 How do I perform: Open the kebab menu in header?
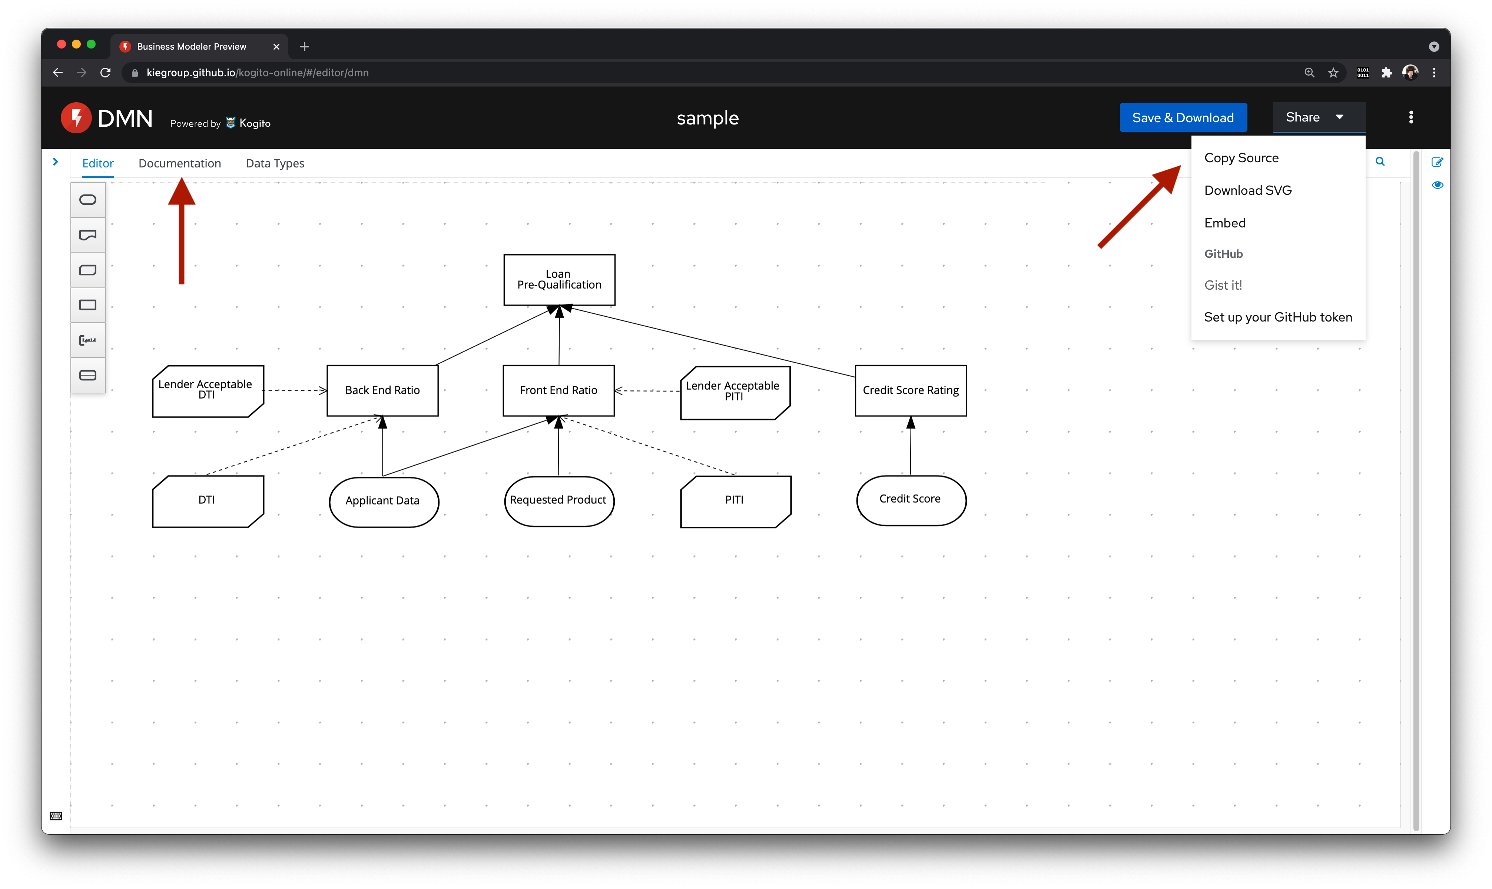pyautogui.click(x=1410, y=117)
